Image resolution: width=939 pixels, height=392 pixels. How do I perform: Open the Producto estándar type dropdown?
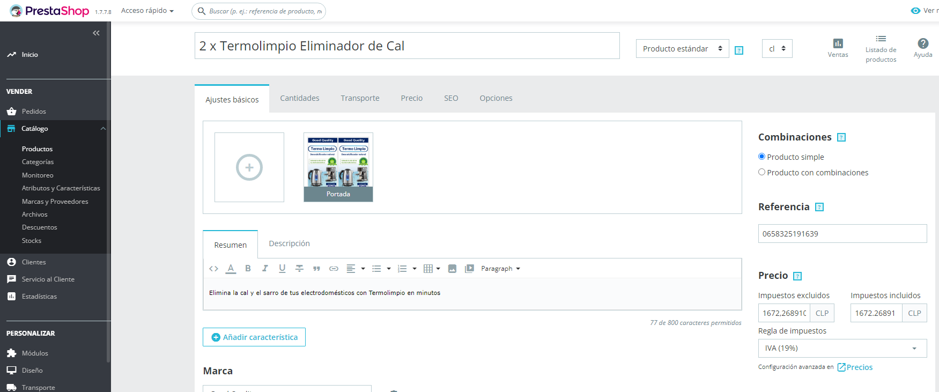[682, 49]
